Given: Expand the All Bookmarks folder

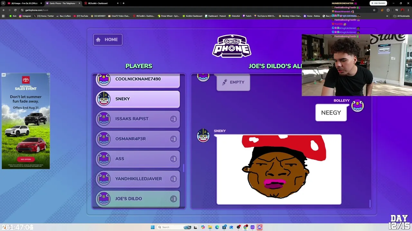Looking at the screenshot, I should [402, 16].
